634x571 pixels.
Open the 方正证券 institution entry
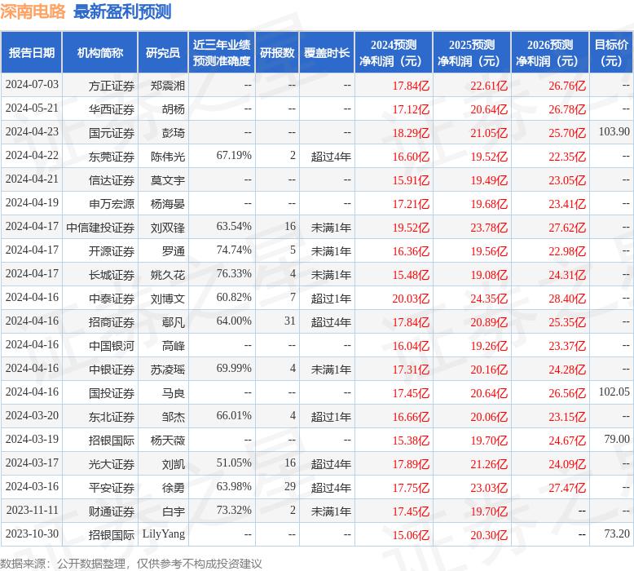point(111,85)
